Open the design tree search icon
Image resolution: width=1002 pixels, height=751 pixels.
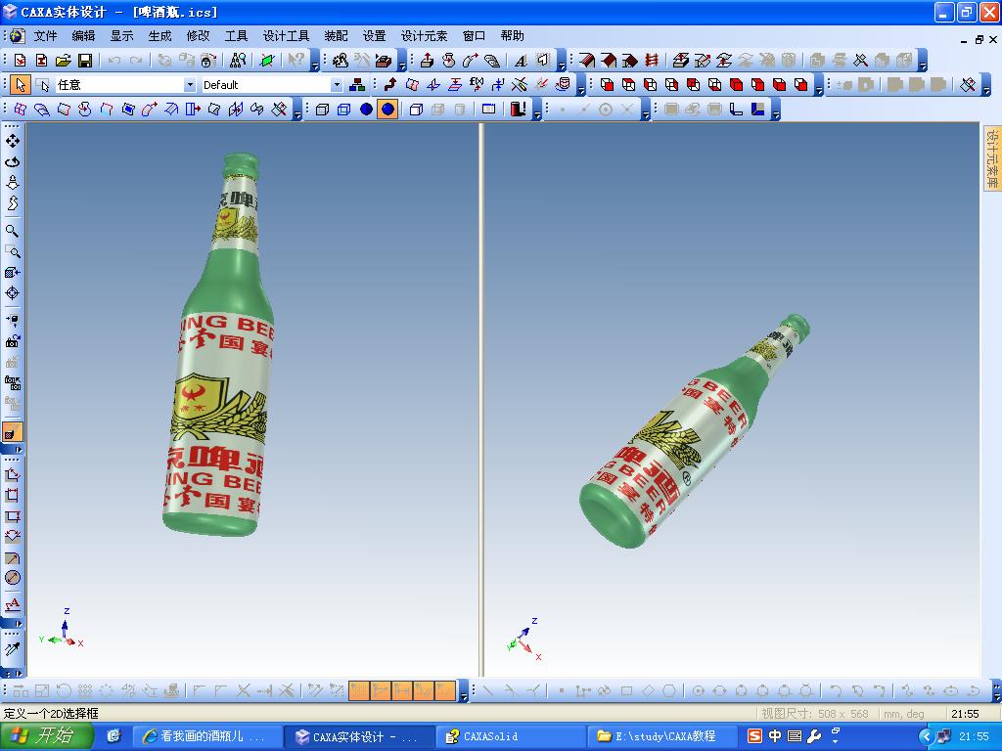[239, 60]
